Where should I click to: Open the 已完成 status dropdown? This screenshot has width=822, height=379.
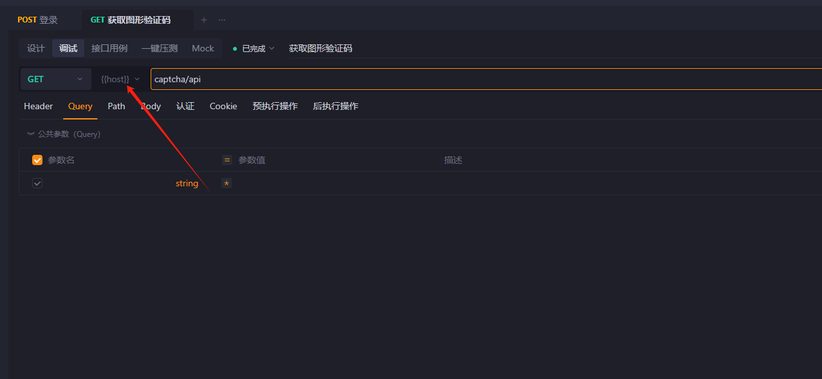(254, 48)
